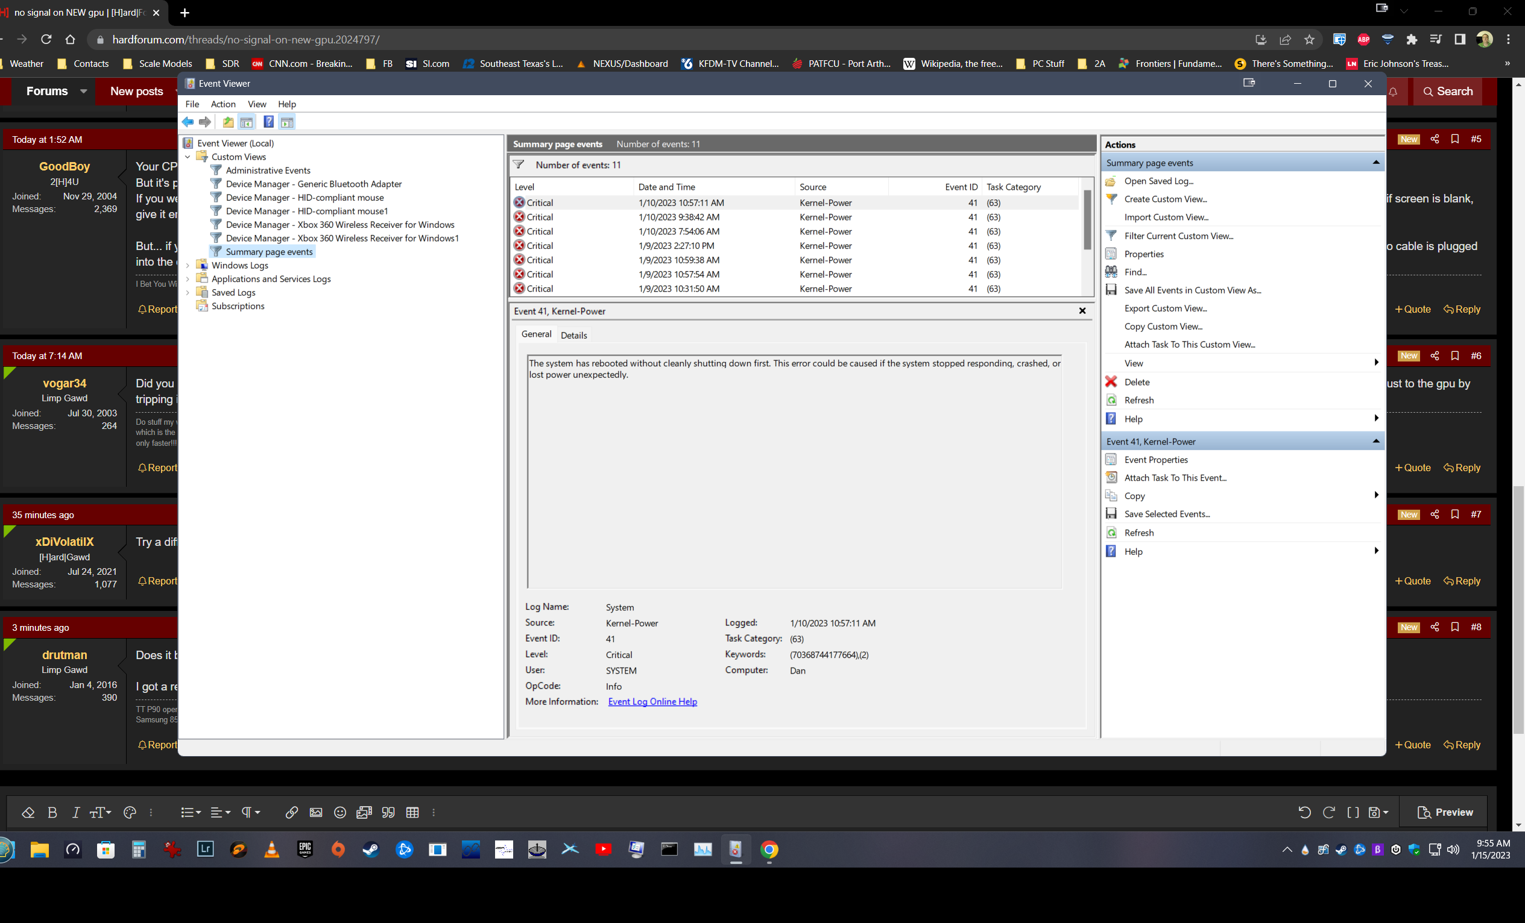Click Attach Task To This Event action
Viewport: 1525px width, 923px height.
click(1175, 478)
